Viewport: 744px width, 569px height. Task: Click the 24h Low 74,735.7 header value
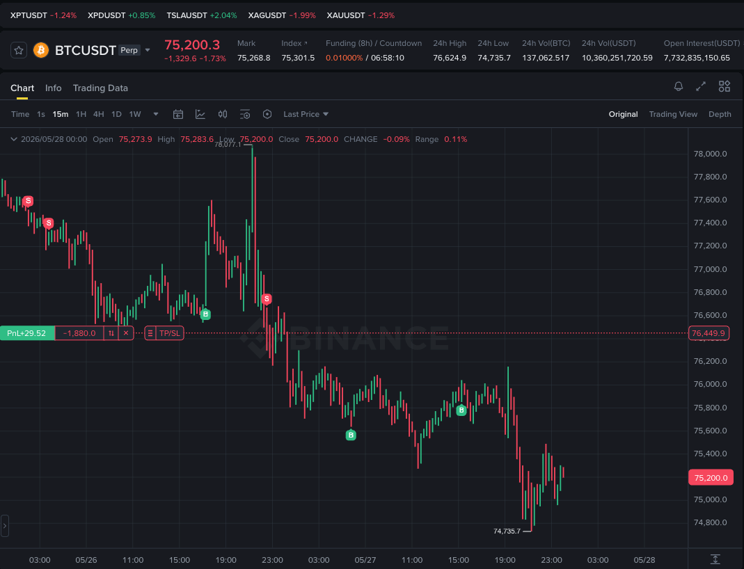[x=494, y=58]
